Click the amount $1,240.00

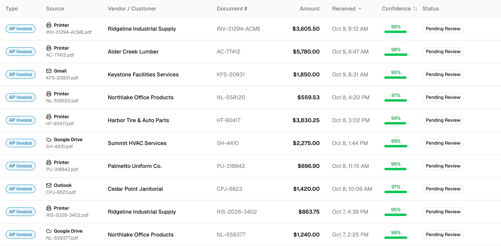(306, 235)
